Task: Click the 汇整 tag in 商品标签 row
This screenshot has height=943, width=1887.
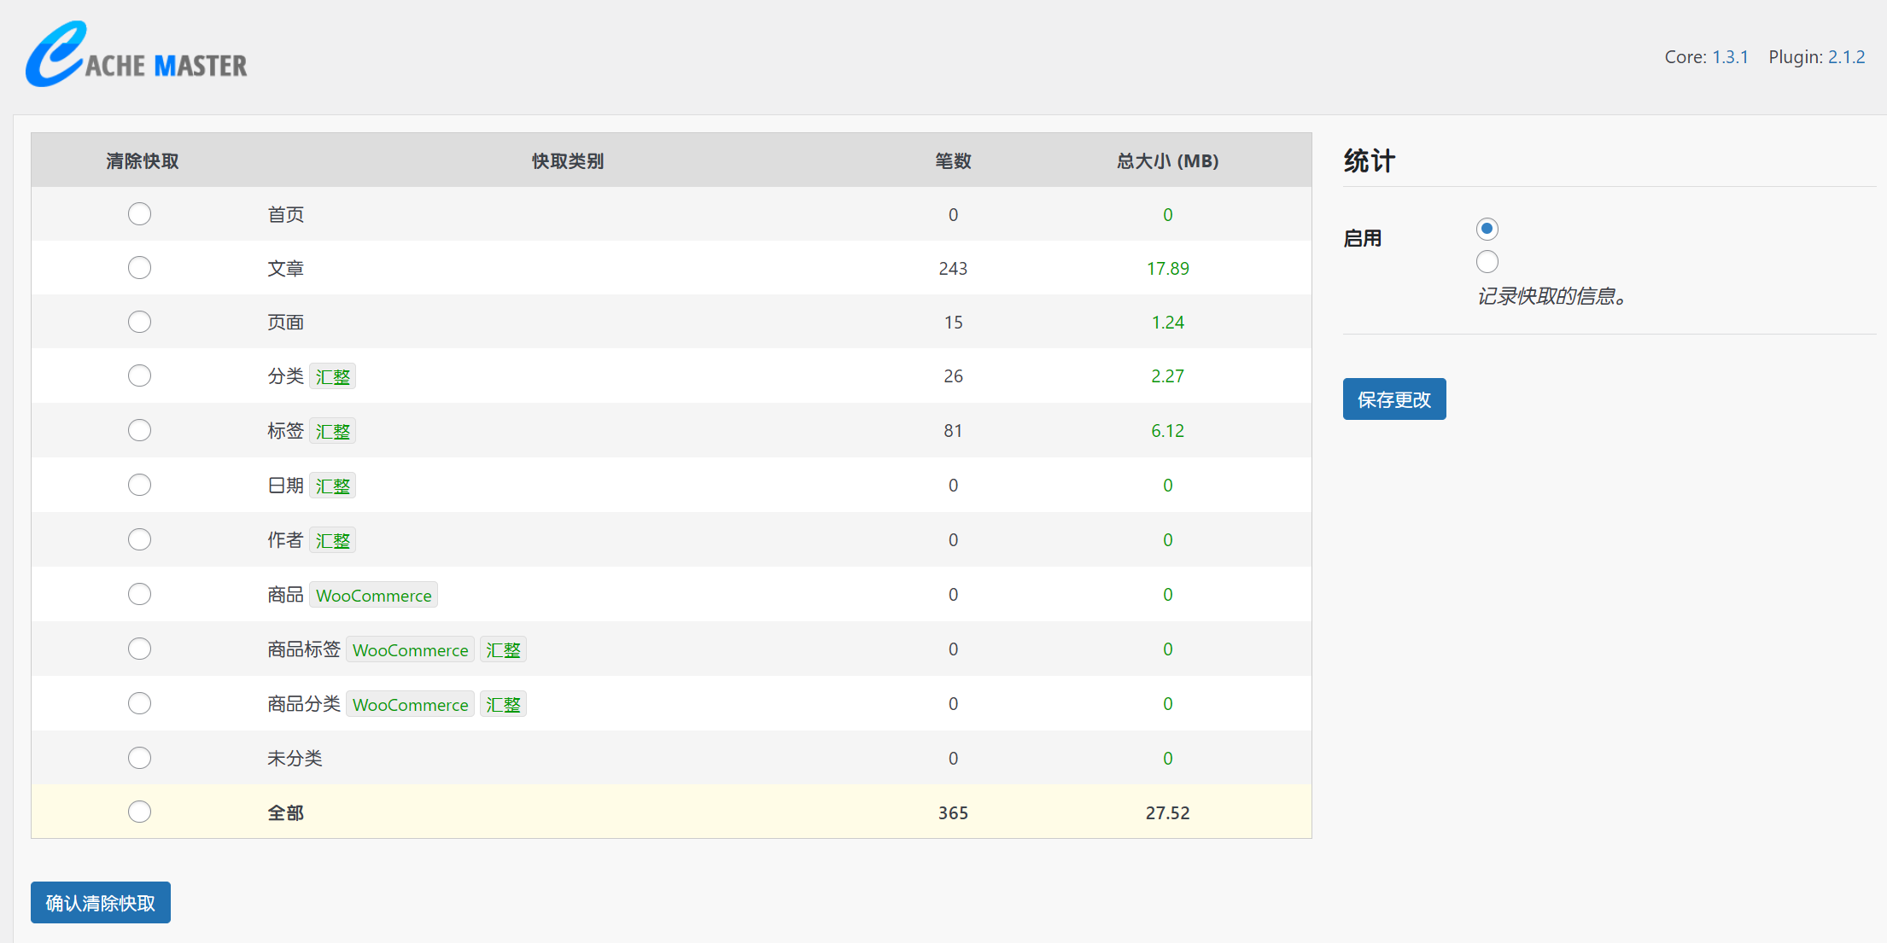Action: click(503, 649)
